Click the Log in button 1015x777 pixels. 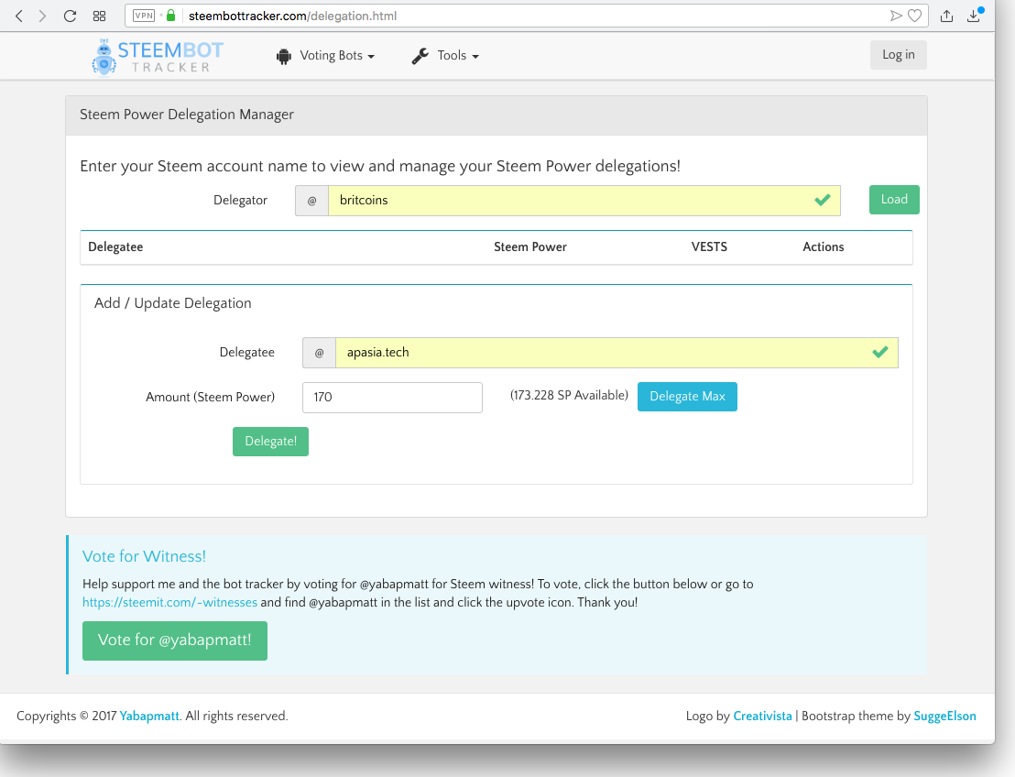click(899, 55)
